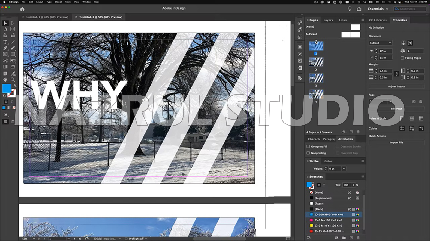
Task: Click the document Width field
Action: tap(385, 51)
